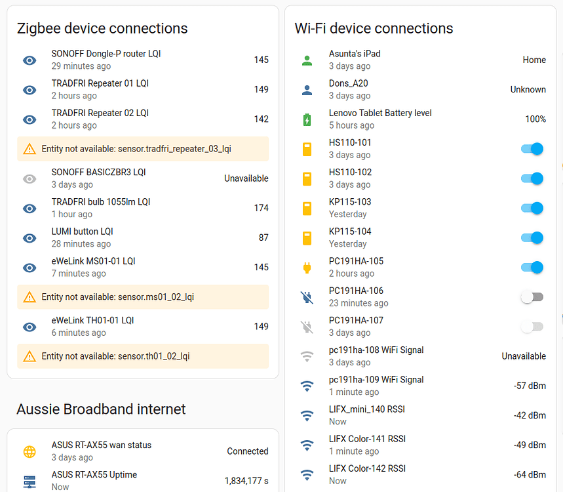Open SONOFF Dongle-P router LQI entity details
Image resolution: width=563 pixels, height=492 pixels.
point(143,60)
